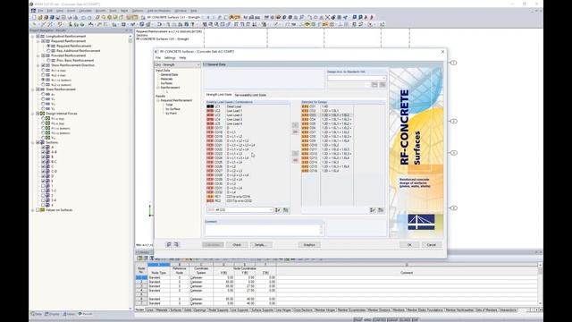Toggle the Shear Reinforcement checkbox
Viewport: 572px width, 322px height.
(38, 89)
